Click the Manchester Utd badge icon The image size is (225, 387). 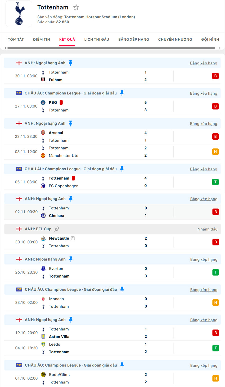coord(43,156)
